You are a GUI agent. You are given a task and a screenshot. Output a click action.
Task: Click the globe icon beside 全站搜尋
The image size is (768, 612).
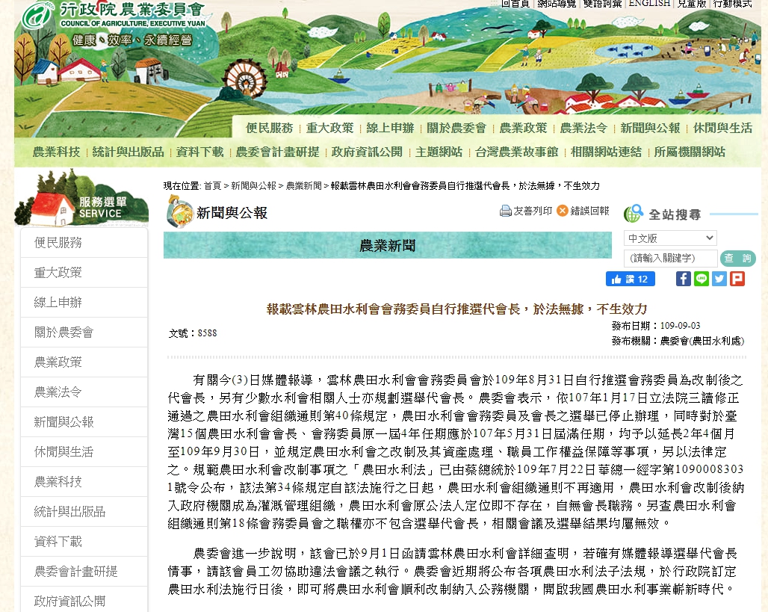tap(634, 214)
